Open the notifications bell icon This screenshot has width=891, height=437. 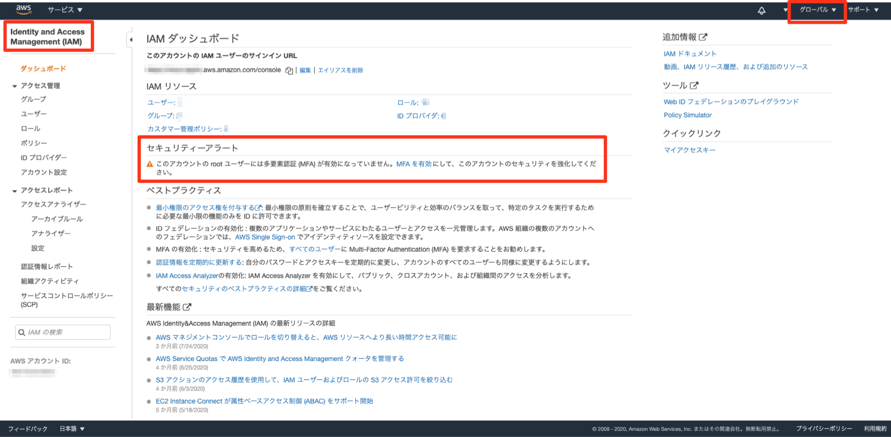pos(762,10)
